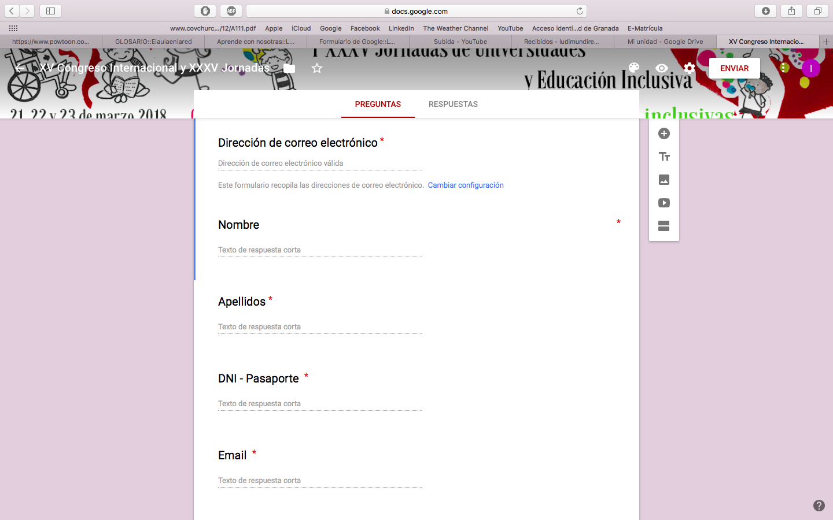Open the three-dot more options menu
Screen dimensions: 833x520
click(784, 68)
